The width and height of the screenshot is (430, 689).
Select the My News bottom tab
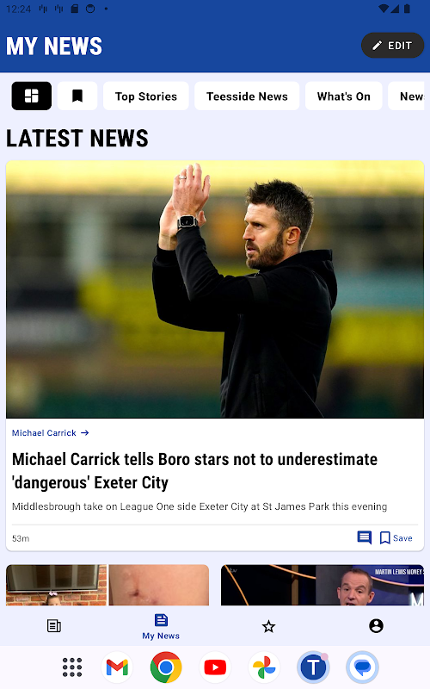tap(161, 627)
